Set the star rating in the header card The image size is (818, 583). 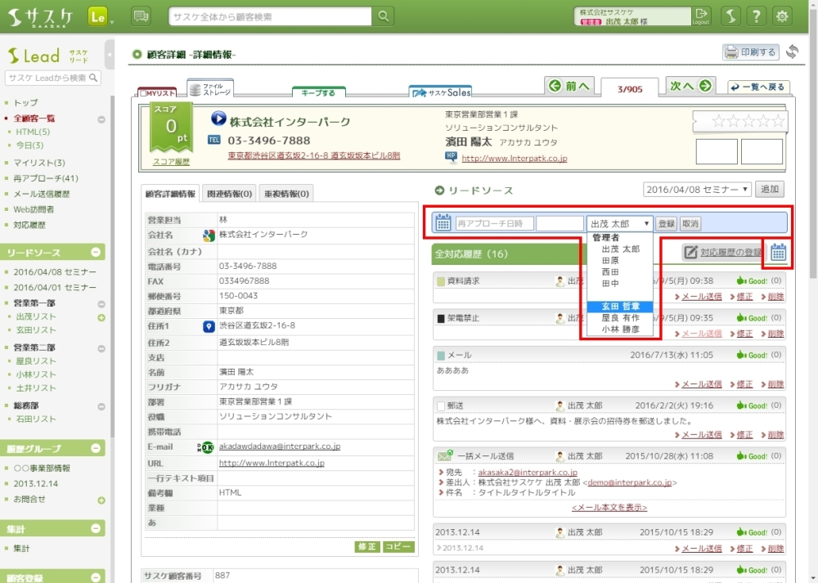tap(739, 122)
